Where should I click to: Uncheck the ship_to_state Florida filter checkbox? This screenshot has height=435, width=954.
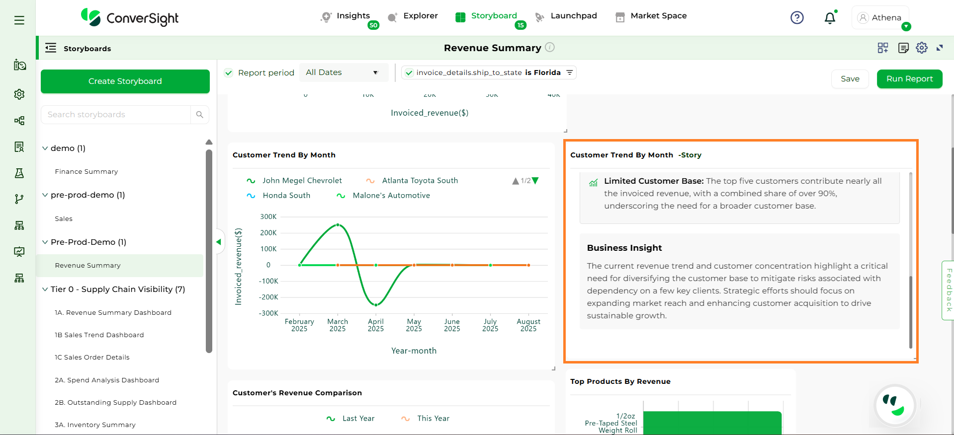click(x=409, y=73)
